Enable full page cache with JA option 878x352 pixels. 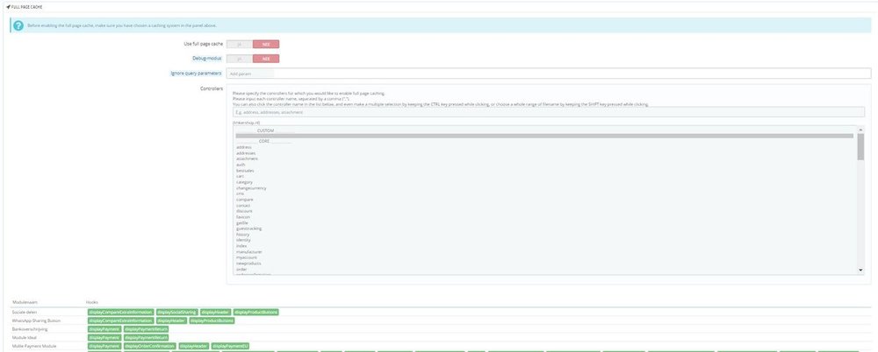point(239,44)
